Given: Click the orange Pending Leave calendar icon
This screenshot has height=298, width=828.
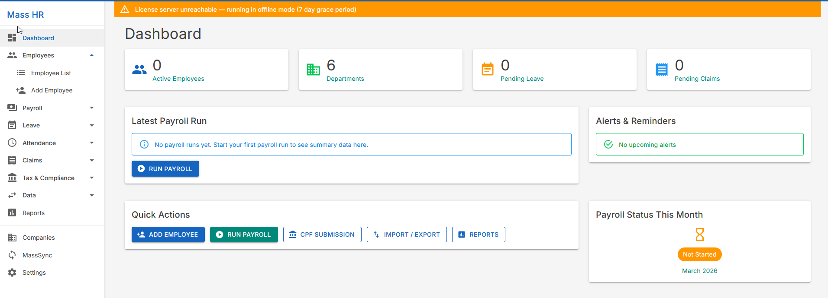Looking at the screenshot, I should [488, 69].
